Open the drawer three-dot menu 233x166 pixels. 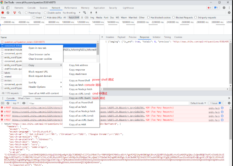pyautogui.click(x=3, y=98)
